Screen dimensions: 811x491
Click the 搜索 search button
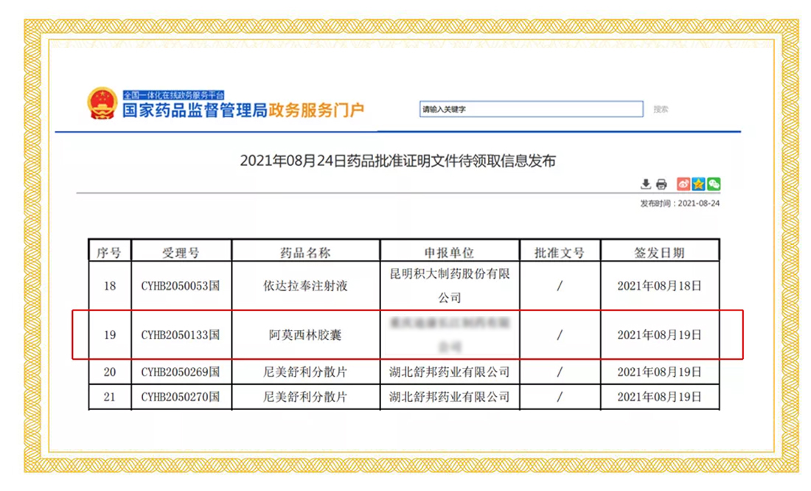[x=661, y=109]
